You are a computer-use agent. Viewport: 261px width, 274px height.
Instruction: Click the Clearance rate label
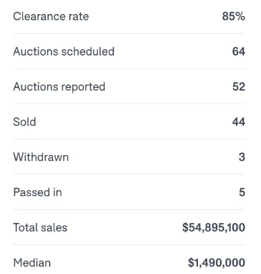(51, 16)
